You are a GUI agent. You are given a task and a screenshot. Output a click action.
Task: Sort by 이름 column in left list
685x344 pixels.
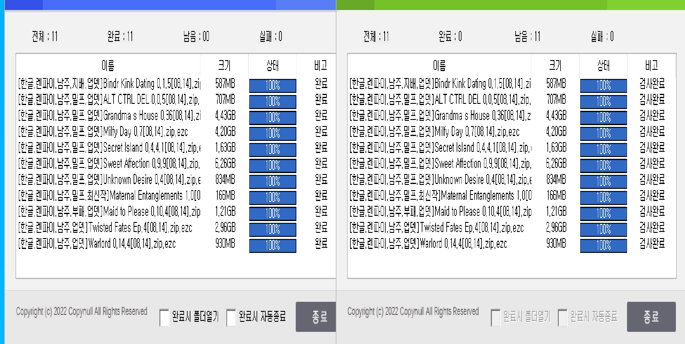pos(108,66)
